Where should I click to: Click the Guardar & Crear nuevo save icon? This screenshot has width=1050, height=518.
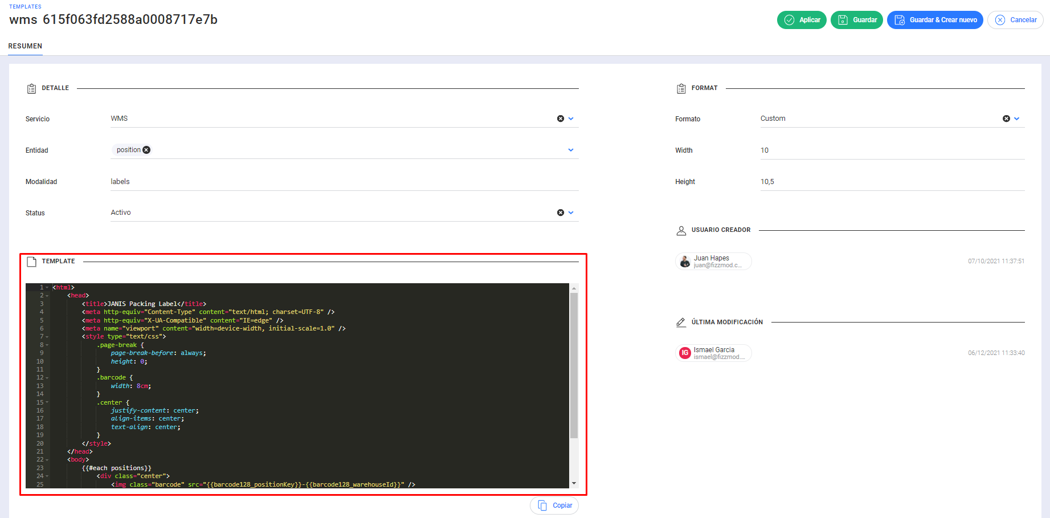click(900, 20)
